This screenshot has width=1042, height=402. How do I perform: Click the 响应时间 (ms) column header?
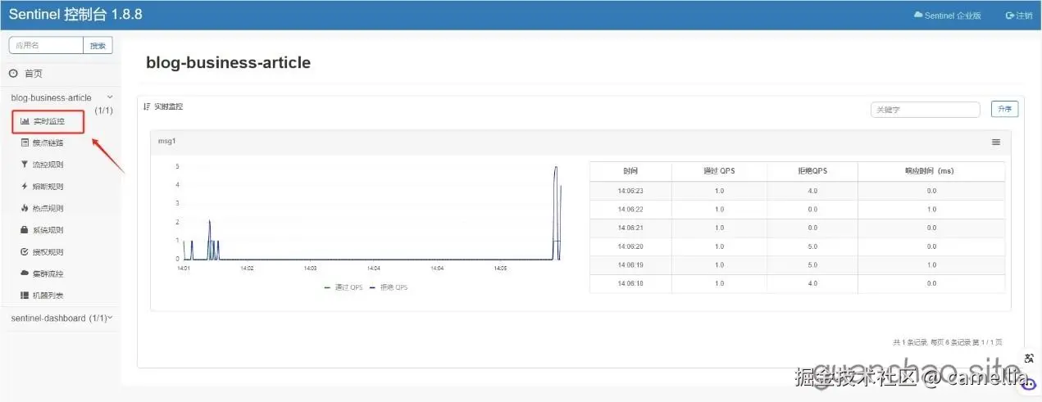pyautogui.click(x=931, y=171)
